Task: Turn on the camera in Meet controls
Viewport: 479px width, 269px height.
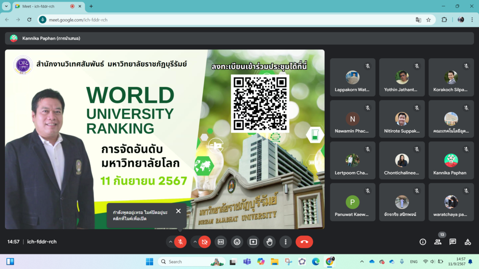Action: click(x=204, y=242)
